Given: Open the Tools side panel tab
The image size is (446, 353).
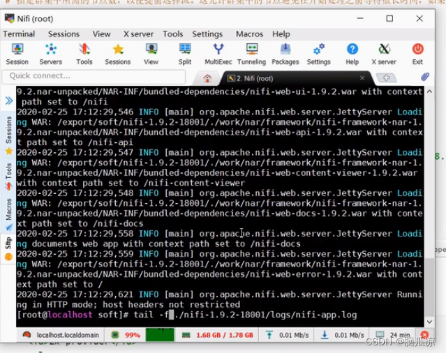Looking at the screenshot, I should pyautogui.click(x=9, y=176).
